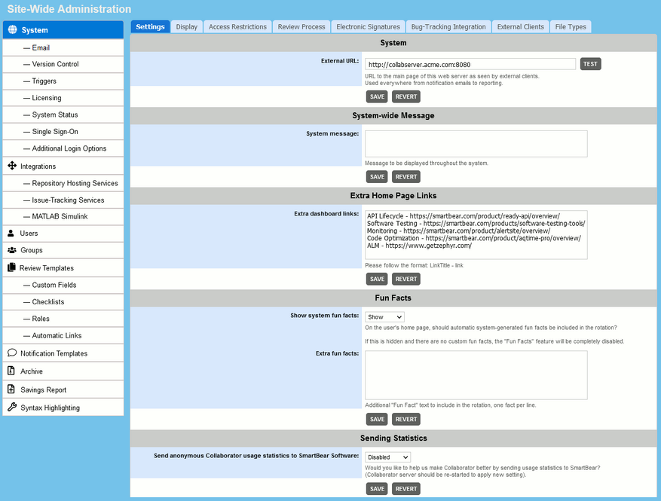Click the Groups people icon
The image size is (661, 501).
click(12, 250)
